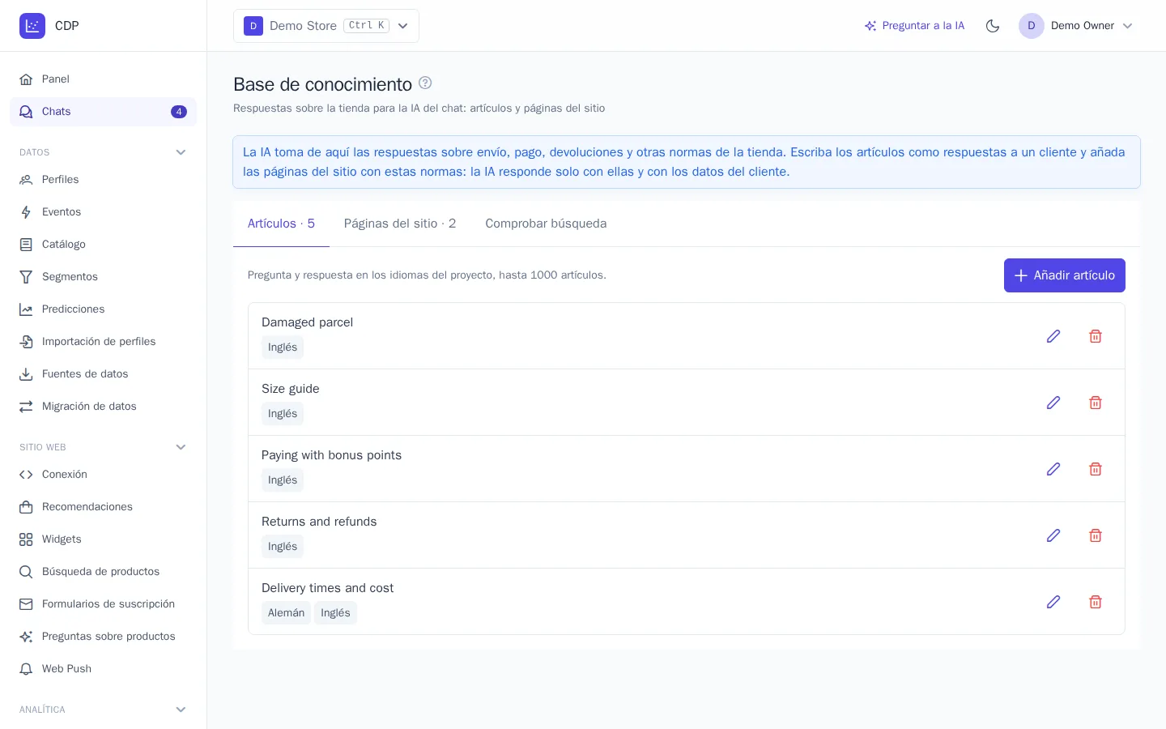Screen dimensions: 1166x729
Task: Go to Conexión in the sidebar
Action: tap(103, 475)
